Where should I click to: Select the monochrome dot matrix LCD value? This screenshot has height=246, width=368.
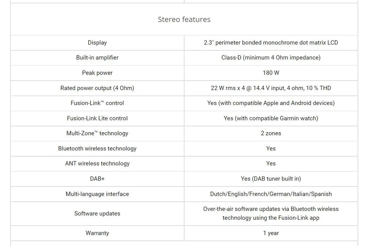pos(271,43)
